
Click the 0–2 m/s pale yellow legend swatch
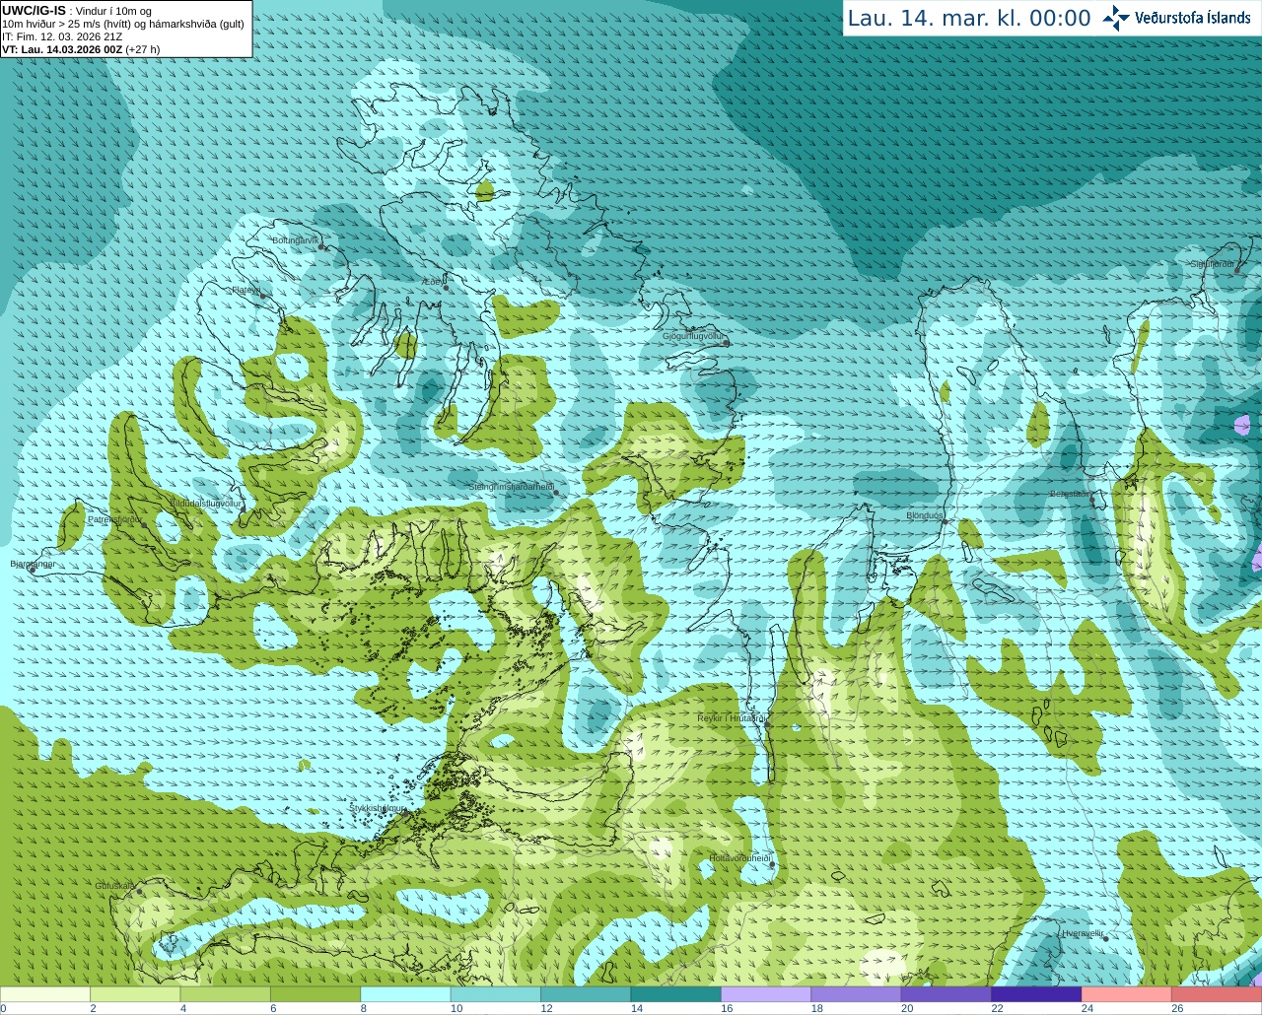45,994
